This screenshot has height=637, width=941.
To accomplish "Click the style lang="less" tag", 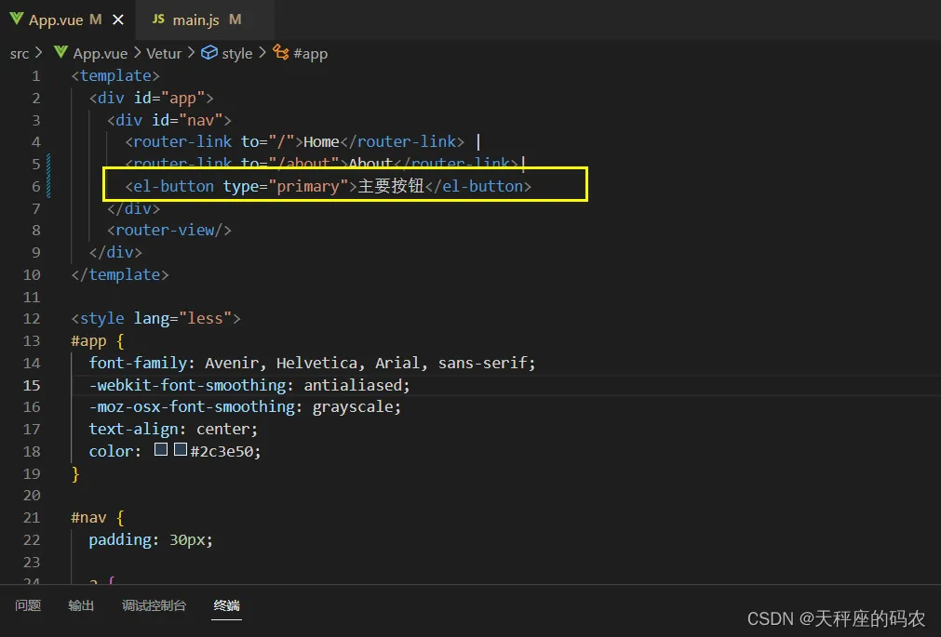I will coord(156,318).
